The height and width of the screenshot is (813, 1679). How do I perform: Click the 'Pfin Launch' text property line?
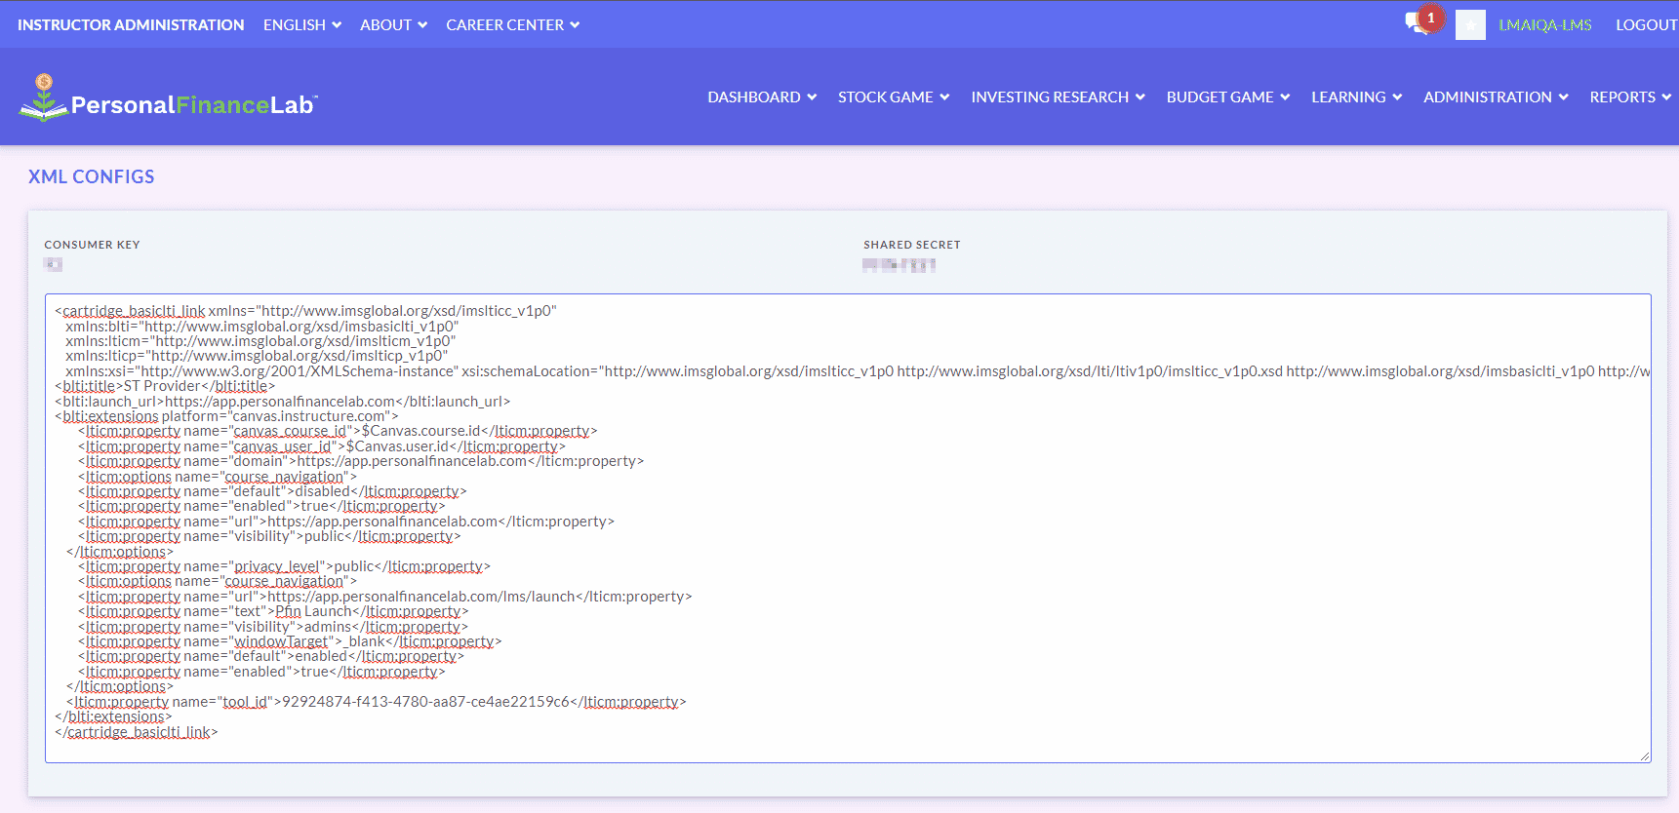coord(273,611)
